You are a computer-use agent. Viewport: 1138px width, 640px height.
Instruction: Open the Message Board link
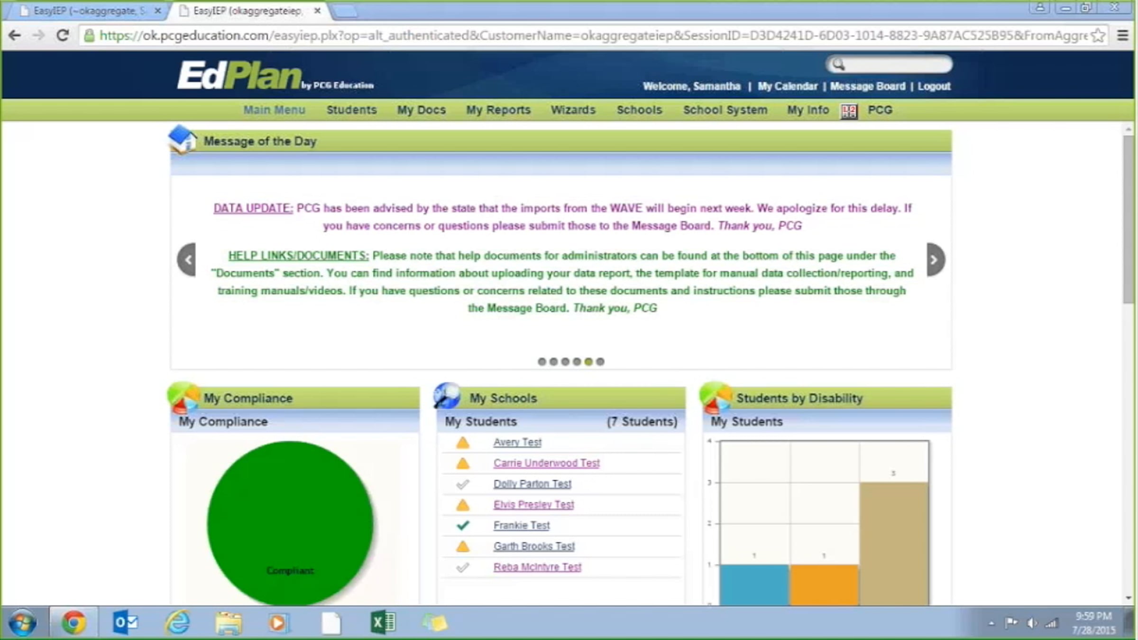868,86
